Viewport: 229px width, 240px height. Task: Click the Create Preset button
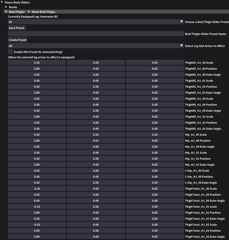18,40
